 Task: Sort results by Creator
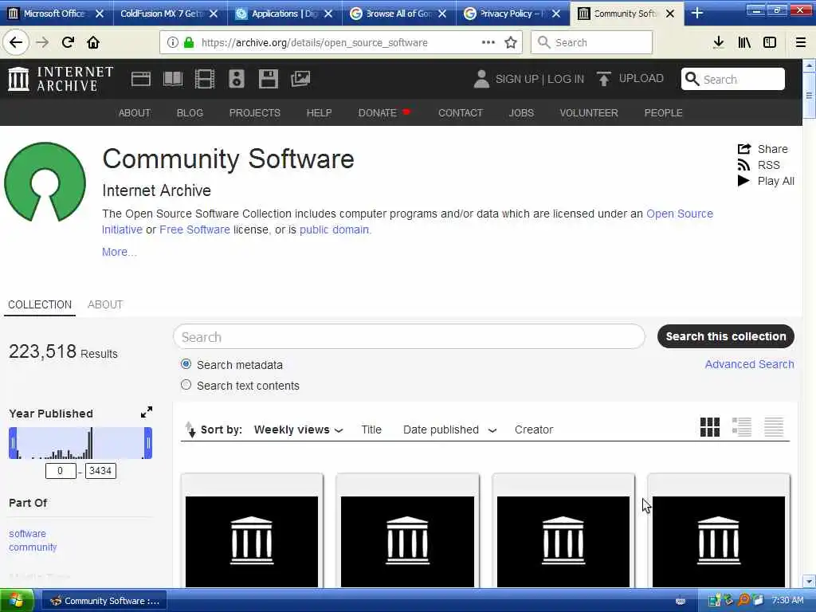pyautogui.click(x=534, y=430)
